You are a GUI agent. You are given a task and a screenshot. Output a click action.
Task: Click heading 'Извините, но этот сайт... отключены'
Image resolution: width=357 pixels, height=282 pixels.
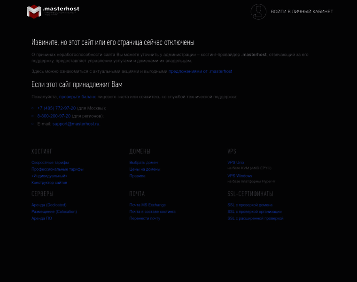[113, 42]
